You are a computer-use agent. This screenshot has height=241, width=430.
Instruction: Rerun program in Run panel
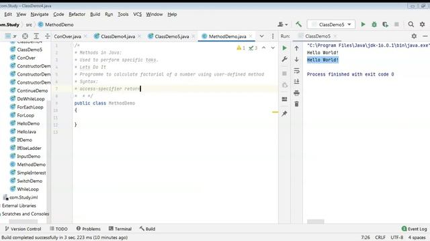point(284,48)
